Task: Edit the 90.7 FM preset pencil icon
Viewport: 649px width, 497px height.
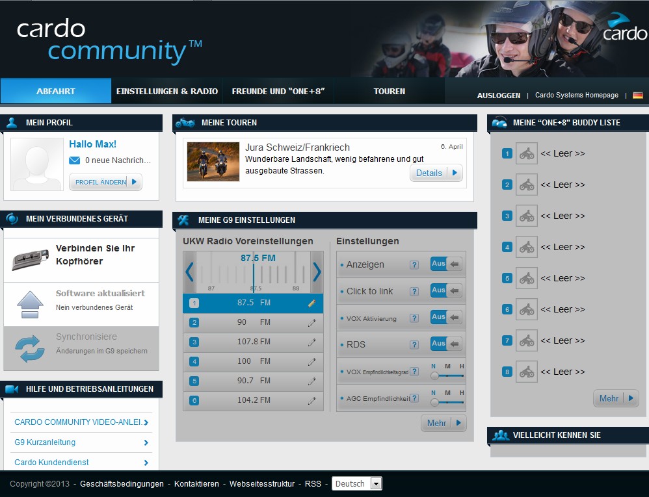Action: pyautogui.click(x=311, y=381)
